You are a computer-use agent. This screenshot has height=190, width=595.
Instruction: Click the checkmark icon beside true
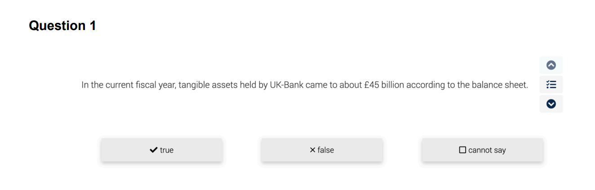tap(153, 150)
